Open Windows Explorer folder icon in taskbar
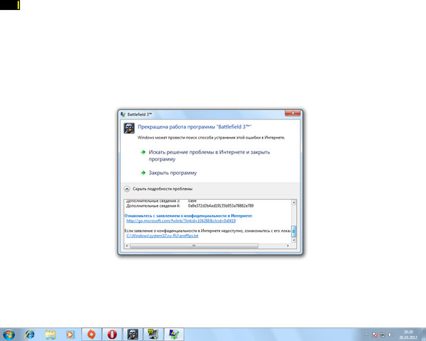This screenshot has height=341, width=426. point(50,334)
